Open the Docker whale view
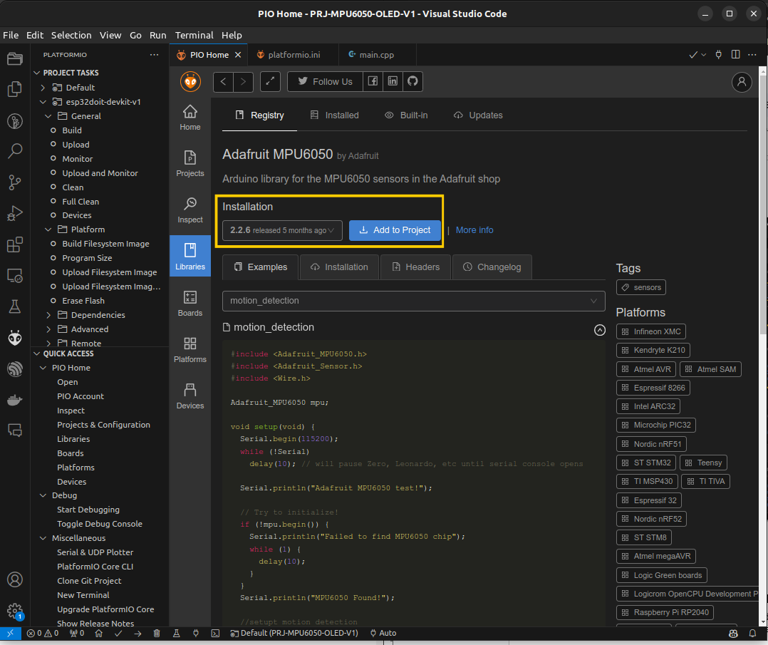The height and width of the screenshot is (645, 768). click(15, 400)
